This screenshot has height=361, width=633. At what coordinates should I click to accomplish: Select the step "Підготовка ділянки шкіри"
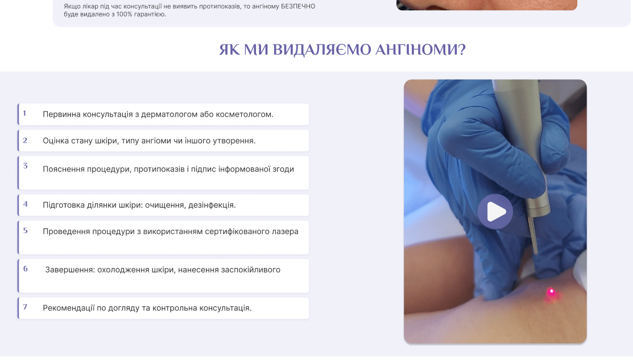pyautogui.click(x=139, y=205)
